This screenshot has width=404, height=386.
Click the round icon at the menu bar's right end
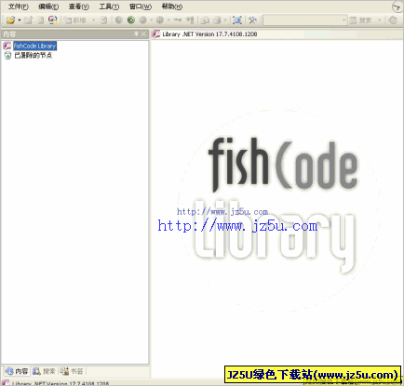click(x=397, y=7)
